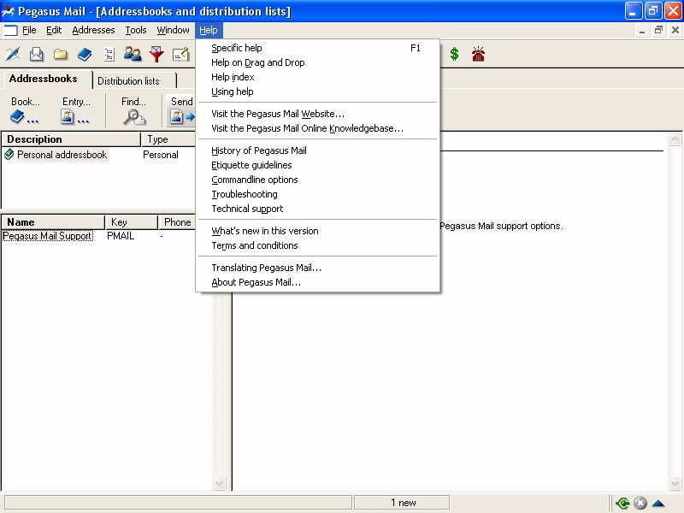This screenshot has height=513, width=684.
Task: Open the read new mail envelope icon
Action: coord(37,54)
